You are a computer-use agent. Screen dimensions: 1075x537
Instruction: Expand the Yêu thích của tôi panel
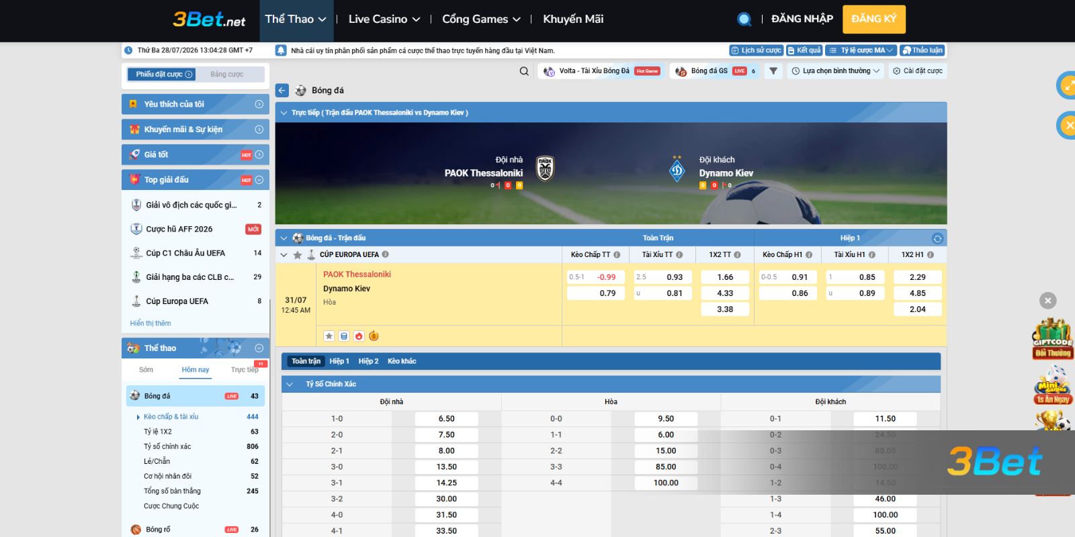point(259,104)
